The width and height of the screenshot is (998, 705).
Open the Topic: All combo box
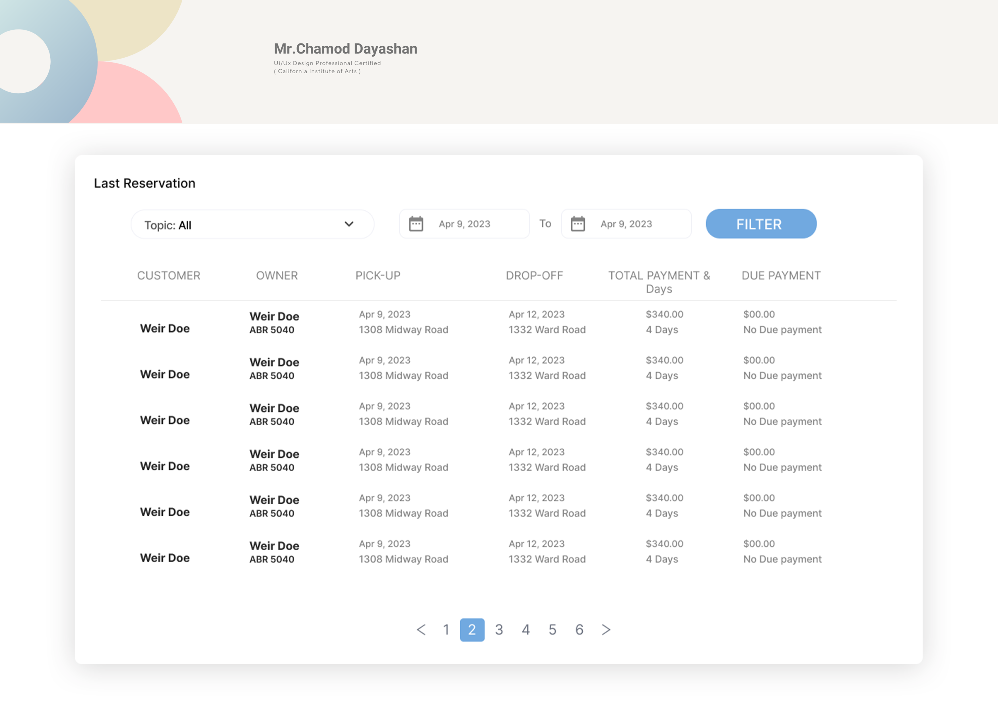252,224
